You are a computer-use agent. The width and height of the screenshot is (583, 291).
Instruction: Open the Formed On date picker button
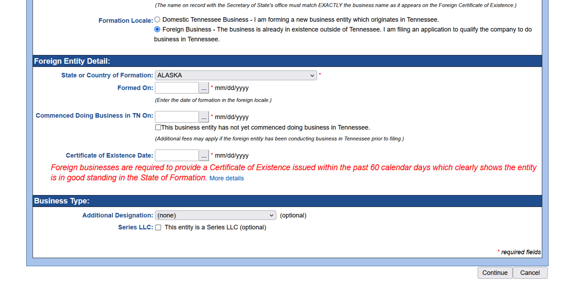click(203, 88)
